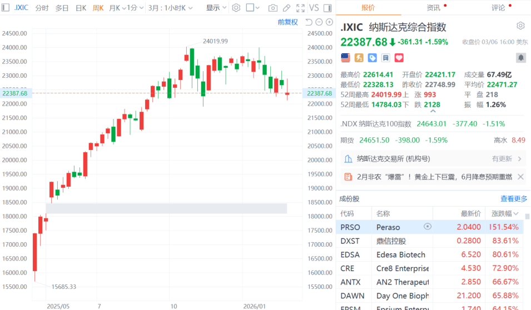Open chart settings gear in toolbar
Screen dimensions: 531x310
236,8
